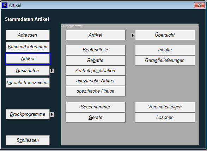This screenshot has width=207, height=151.
Task: Launch the Artikel program in Programme panel
Action: coord(96,35)
